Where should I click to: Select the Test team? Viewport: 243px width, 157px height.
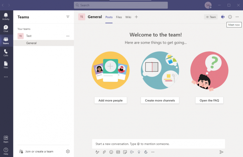tap(43, 36)
